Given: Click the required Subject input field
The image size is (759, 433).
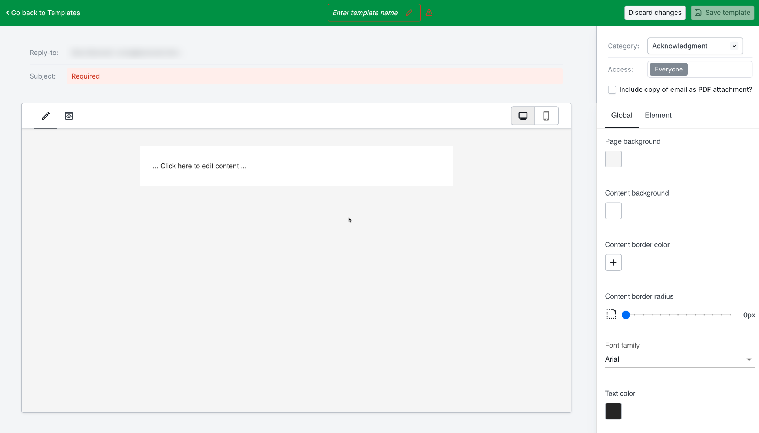Looking at the screenshot, I should pyautogui.click(x=314, y=76).
